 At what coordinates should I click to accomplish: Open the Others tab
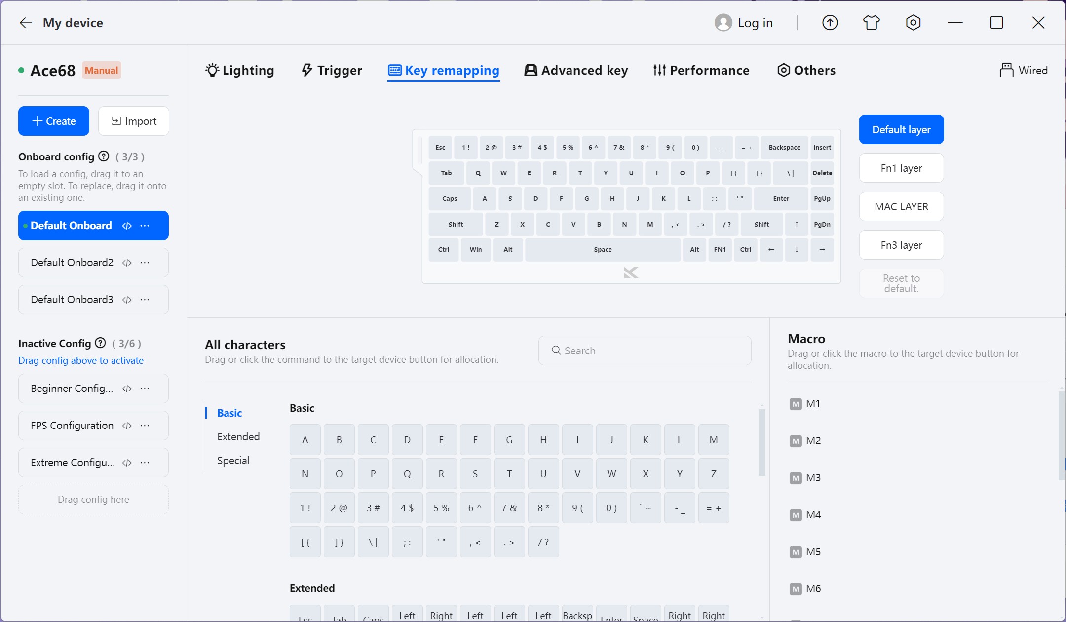coord(806,70)
